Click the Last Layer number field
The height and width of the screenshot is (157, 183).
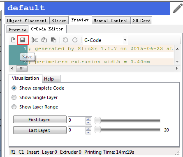tap(77, 130)
